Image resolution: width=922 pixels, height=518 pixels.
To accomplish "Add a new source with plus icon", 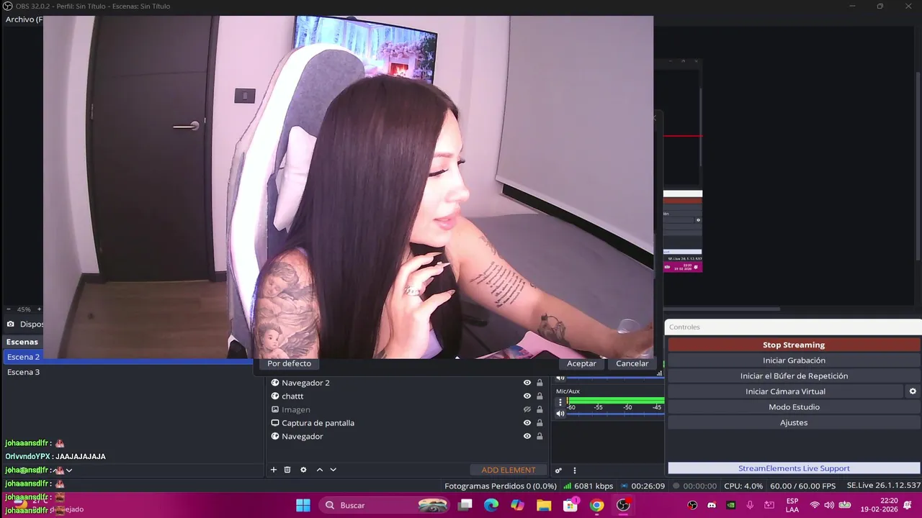I will point(274,470).
